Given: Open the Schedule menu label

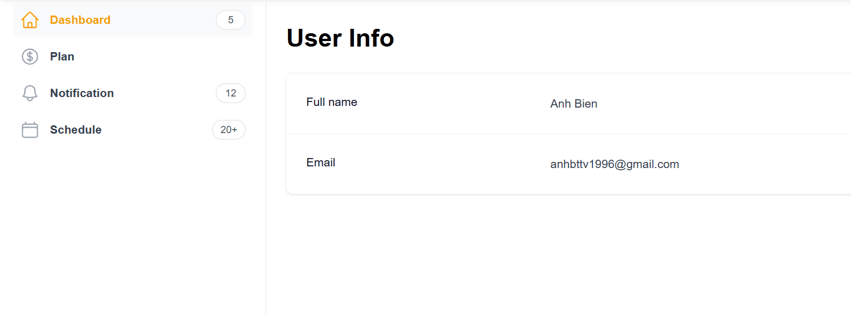Looking at the screenshot, I should (75, 130).
